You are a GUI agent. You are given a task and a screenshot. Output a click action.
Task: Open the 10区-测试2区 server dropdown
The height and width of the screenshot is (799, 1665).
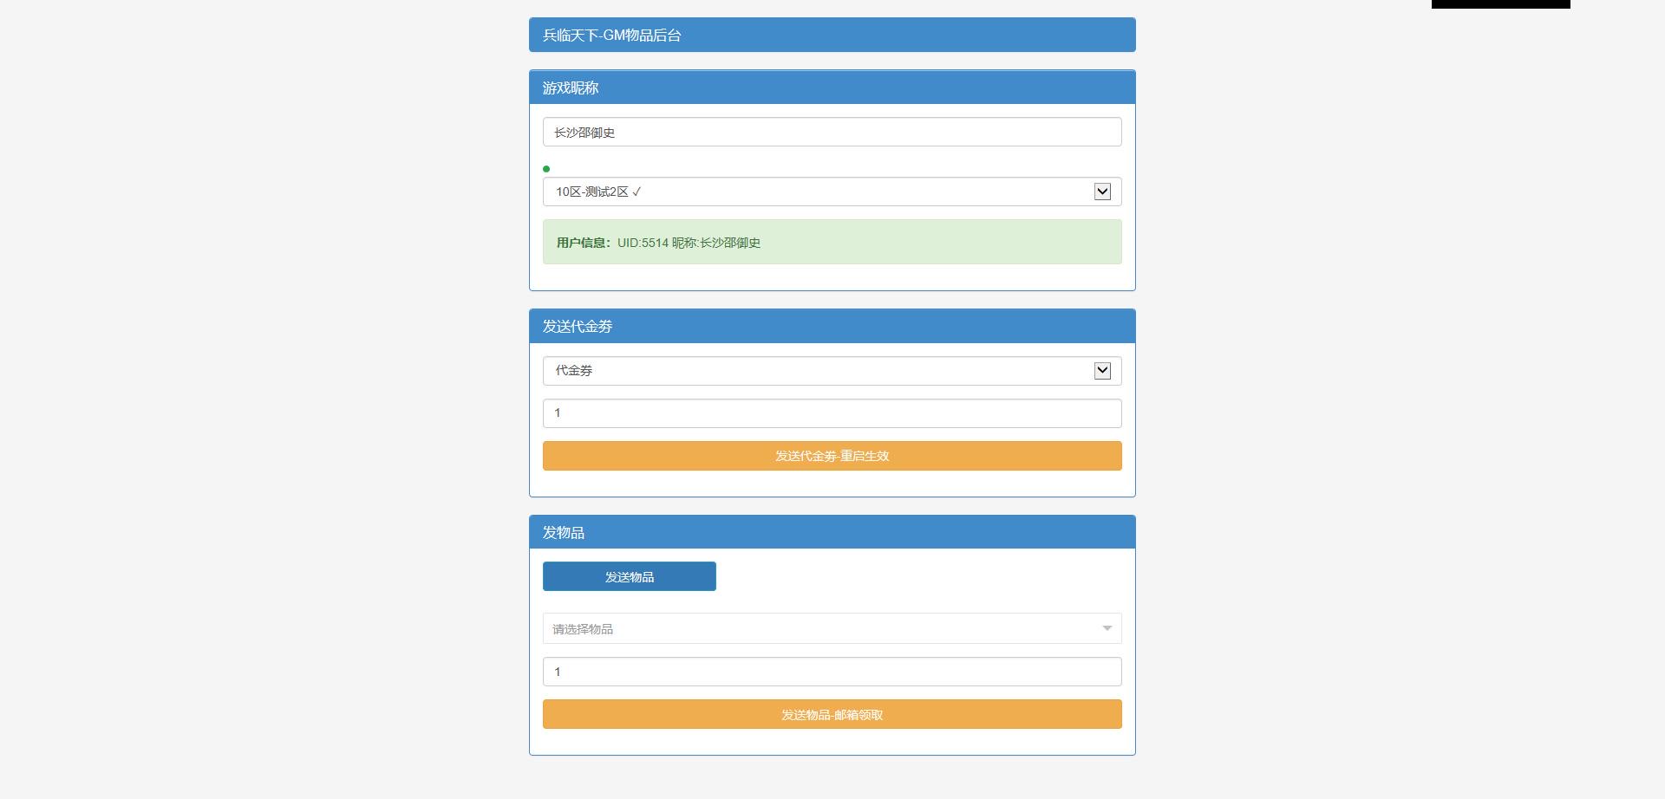click(815, 192)
